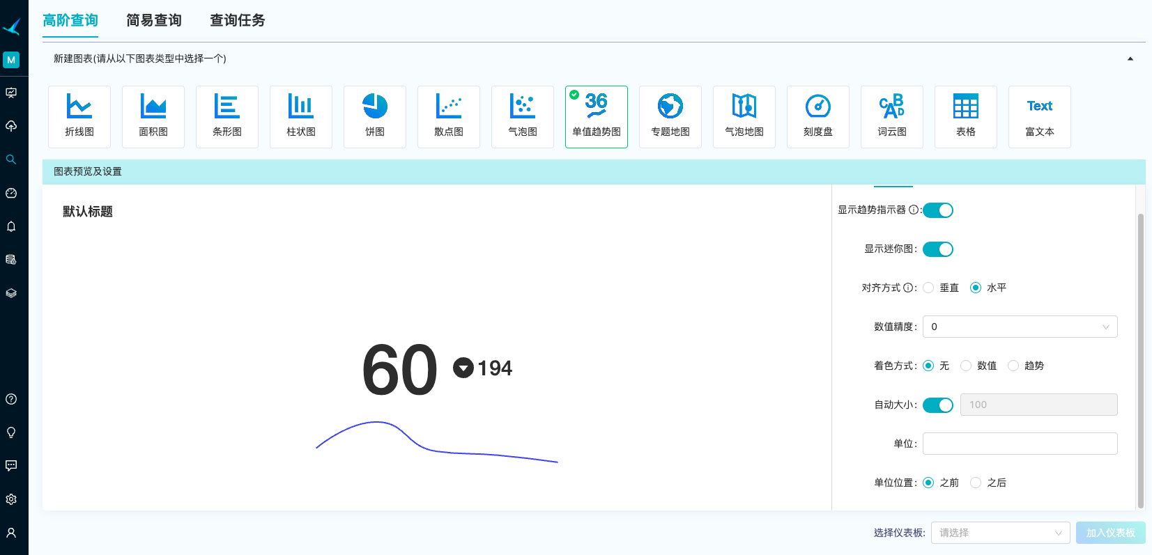Click the disabled size field showing 100
1152x555 pixels.
(1039, 405)
